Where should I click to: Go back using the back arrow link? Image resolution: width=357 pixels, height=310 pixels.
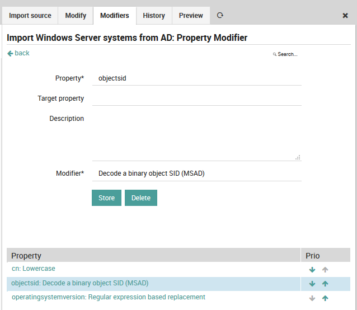pos(18,53)
